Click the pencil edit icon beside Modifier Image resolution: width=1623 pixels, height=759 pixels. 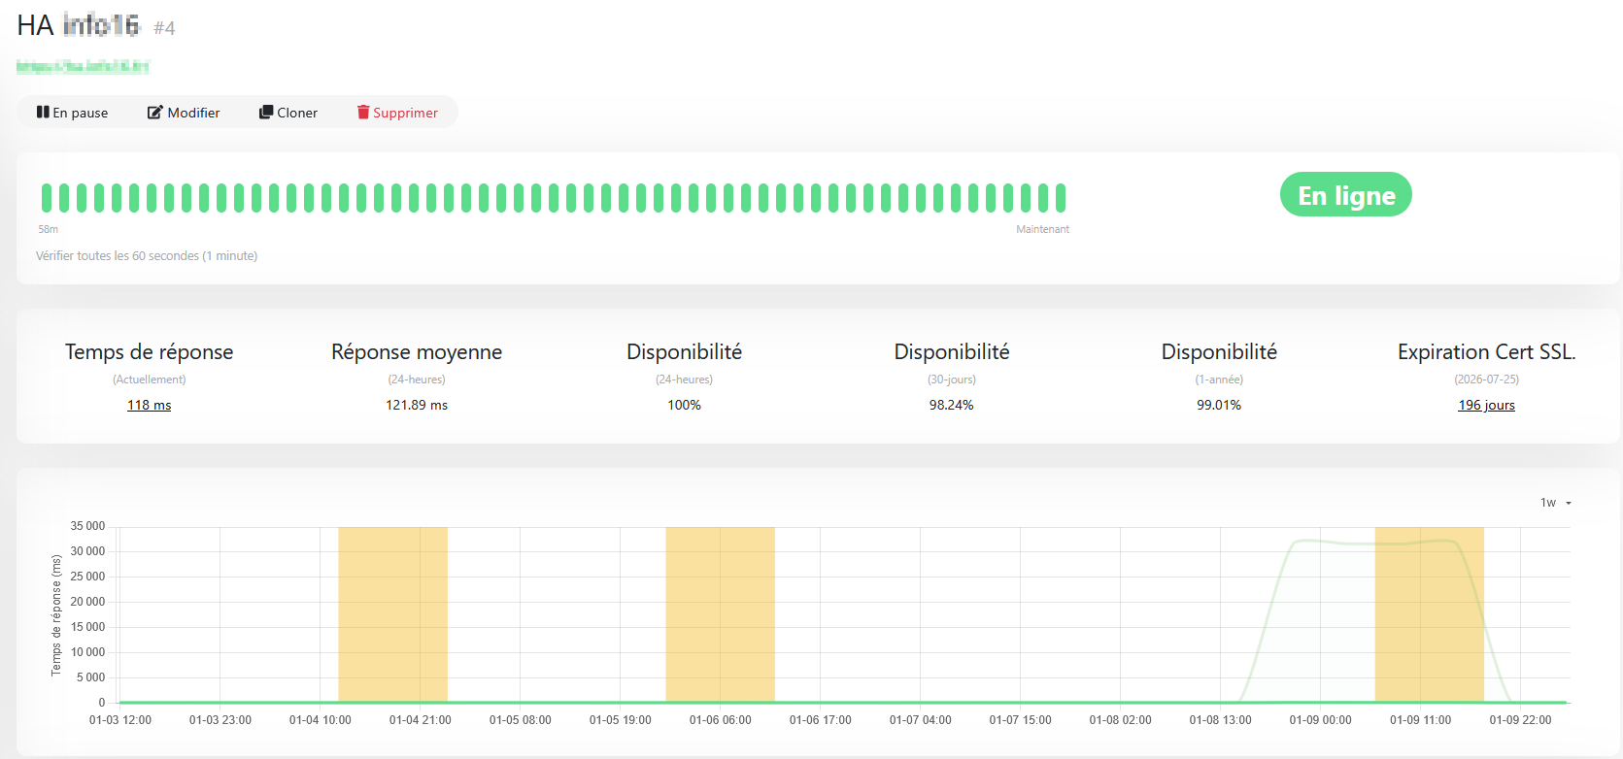point(154,113)
